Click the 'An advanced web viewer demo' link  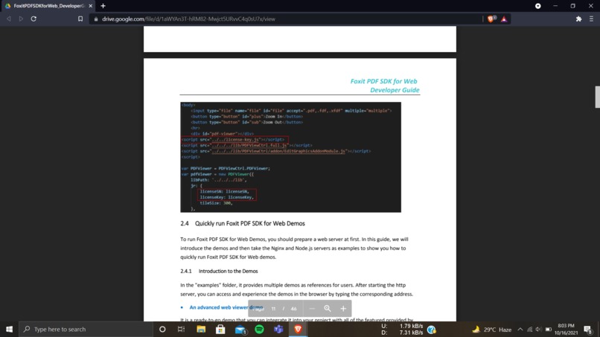click(226, 307)
